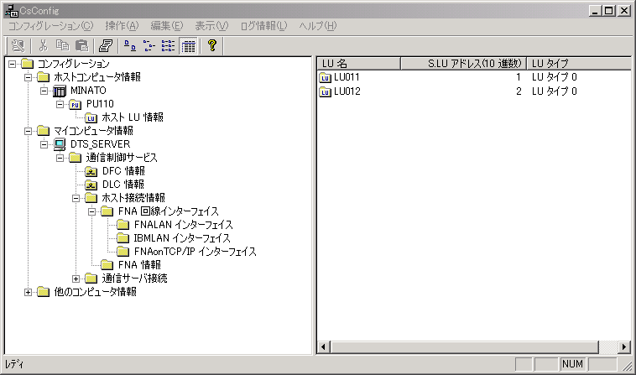Open the 操作(A) menu
This screenshot has height=375, width=636.
point(122,26)
